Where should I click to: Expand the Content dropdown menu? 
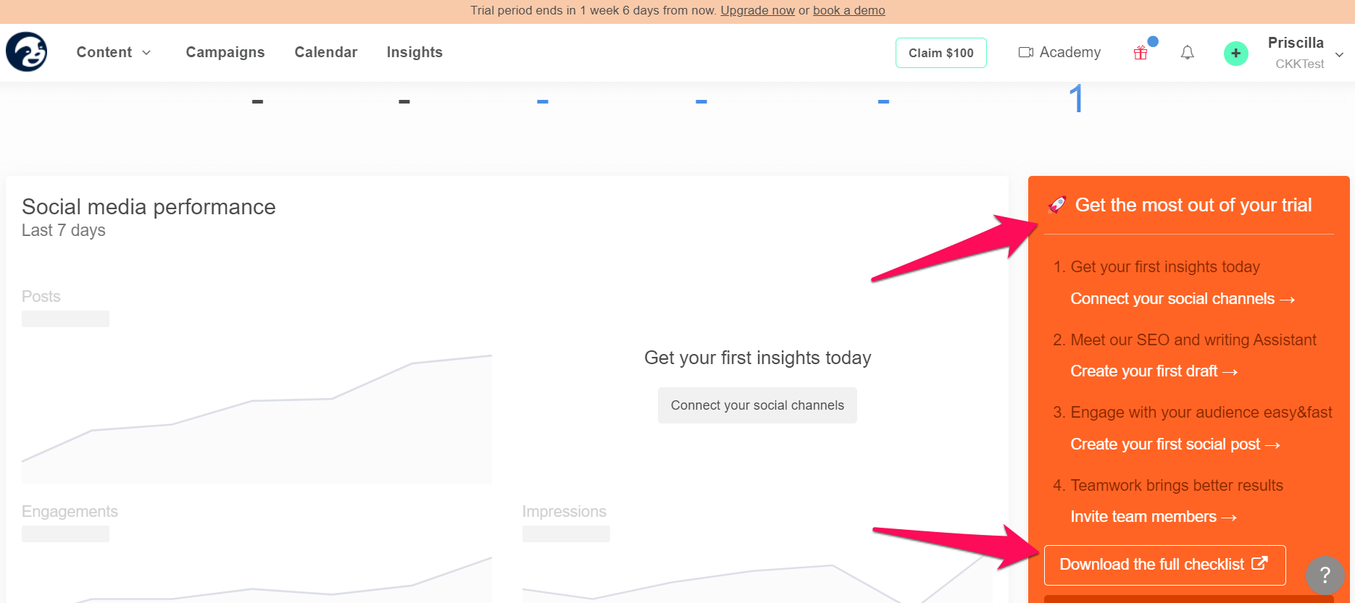tap(114, 52)
